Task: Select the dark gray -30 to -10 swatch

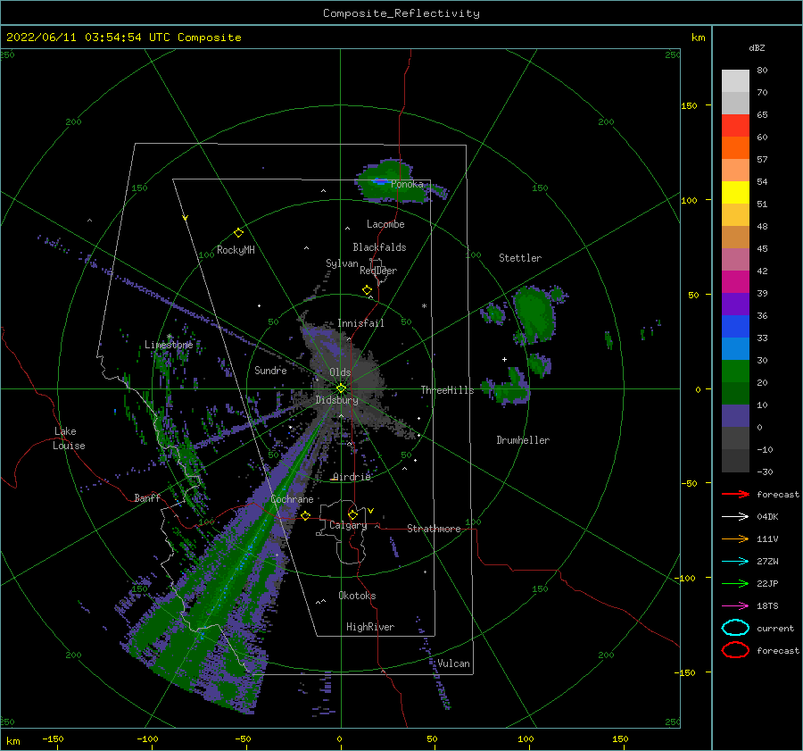Action: point(735,460)
